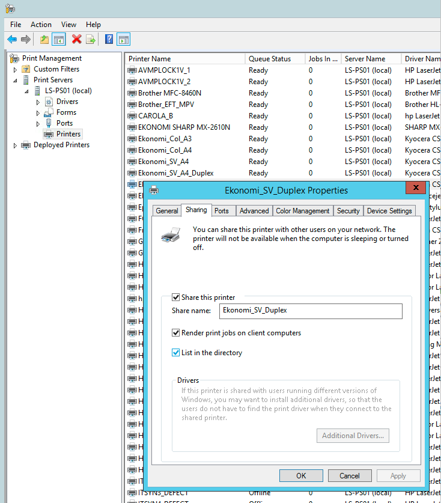The width and height of the screenshot is (441, 503).
Task: Switch to the Color Management tab
Action: click(302, 211)
